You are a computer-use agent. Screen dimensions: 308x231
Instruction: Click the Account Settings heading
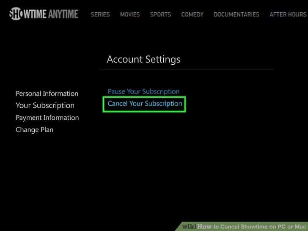[143, 60]
